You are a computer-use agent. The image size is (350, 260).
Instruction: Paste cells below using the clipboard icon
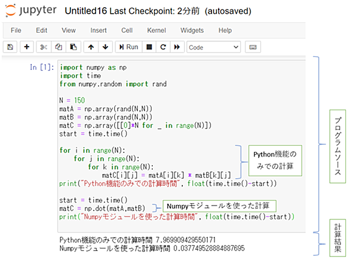click(73, 47)
